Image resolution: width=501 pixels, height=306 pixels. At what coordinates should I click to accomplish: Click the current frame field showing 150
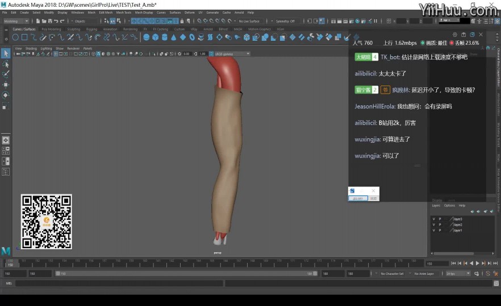click(x=437, y=263)
